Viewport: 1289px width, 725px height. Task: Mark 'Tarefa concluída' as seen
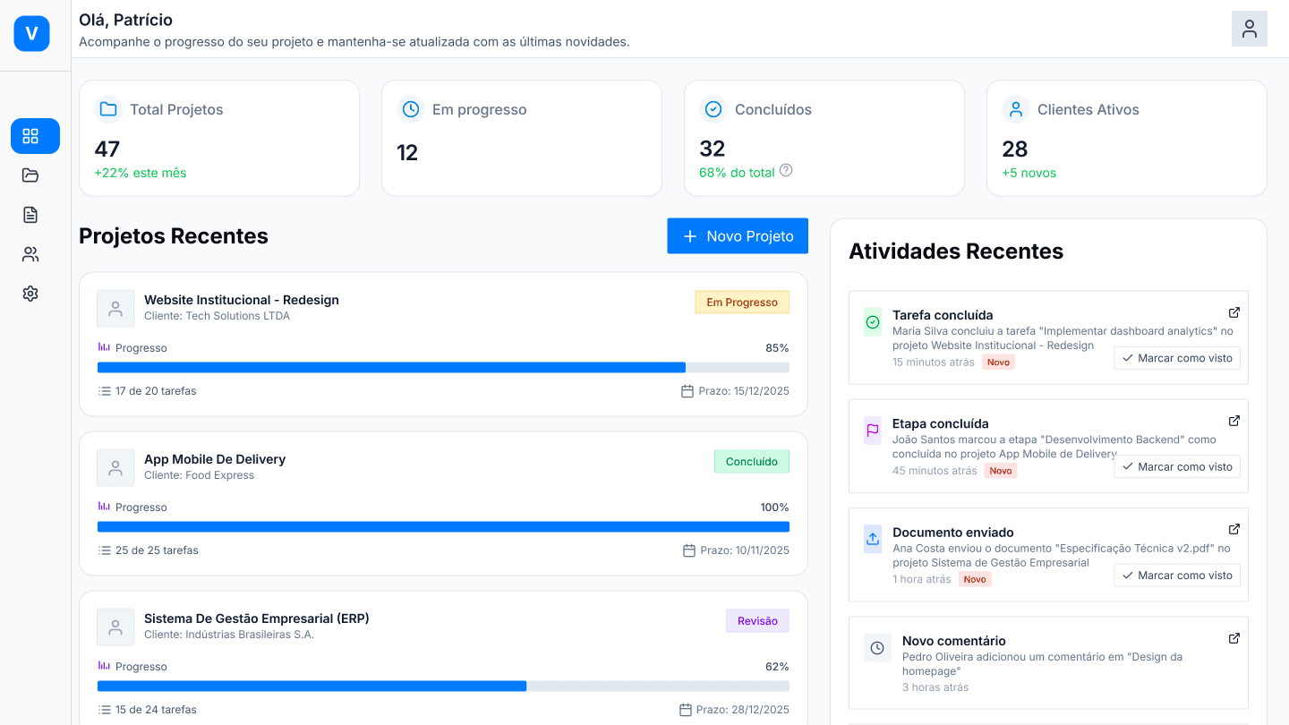[x=1177, y=358]
